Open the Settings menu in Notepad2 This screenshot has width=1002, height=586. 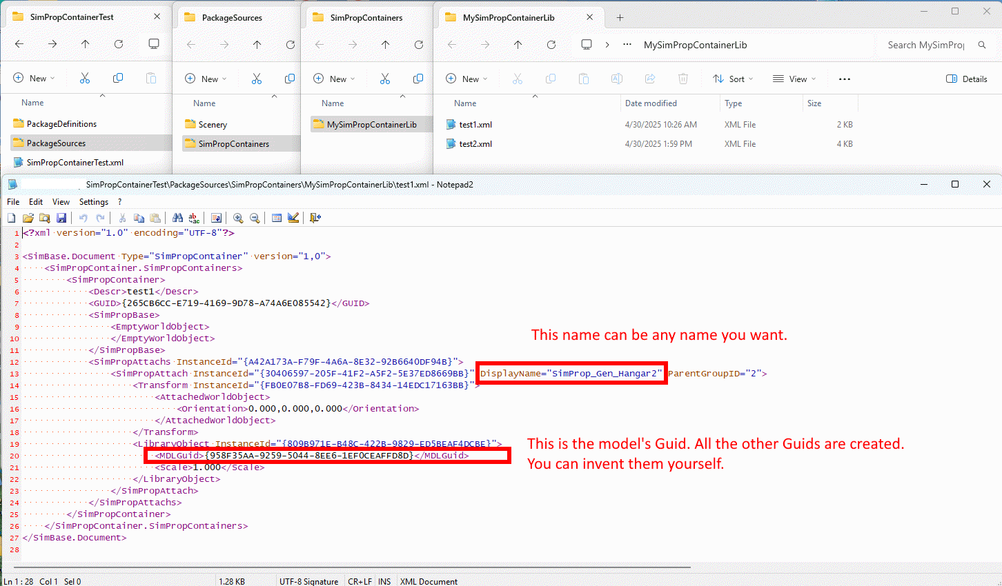tap(93, 202)
